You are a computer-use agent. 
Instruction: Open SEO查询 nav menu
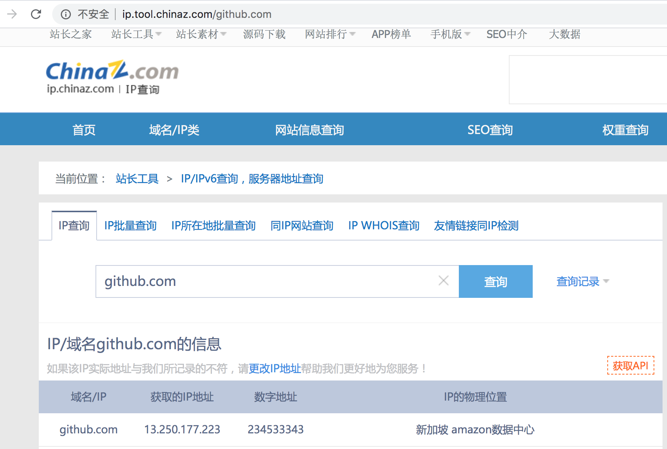[490, 130]
